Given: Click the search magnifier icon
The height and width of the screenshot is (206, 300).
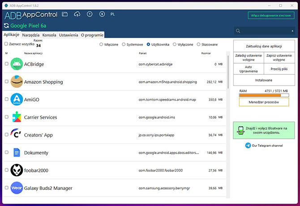Looking at the screenshot, I should (x=238, y=31).
